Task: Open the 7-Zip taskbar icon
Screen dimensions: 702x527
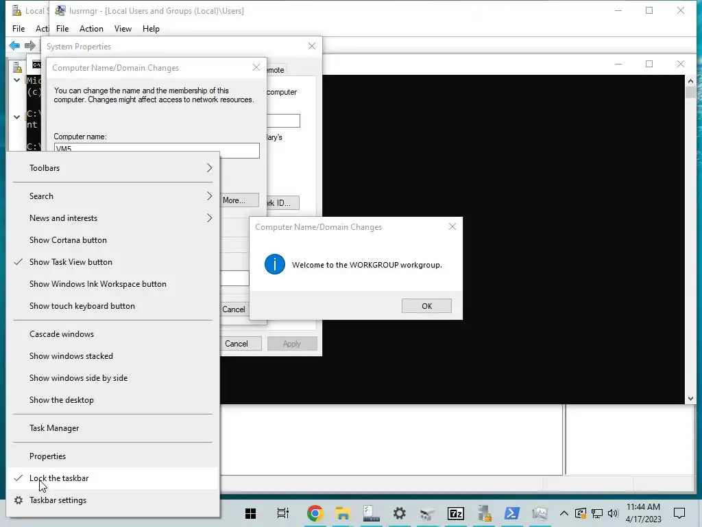Action: click(x=456, y=513)
